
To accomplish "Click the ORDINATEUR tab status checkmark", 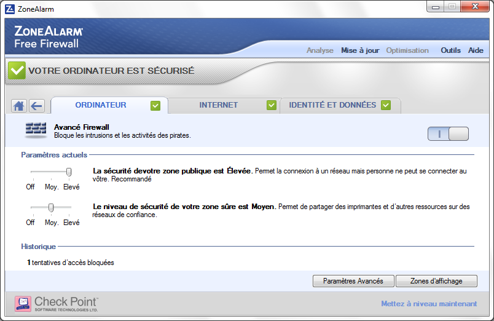I will [155, 106].
